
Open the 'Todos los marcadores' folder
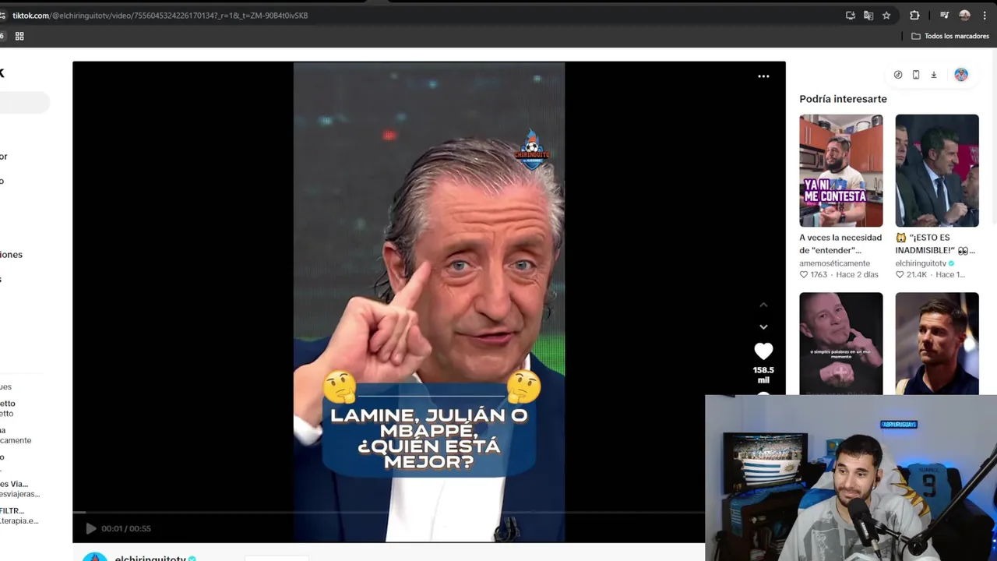[949, 36]
